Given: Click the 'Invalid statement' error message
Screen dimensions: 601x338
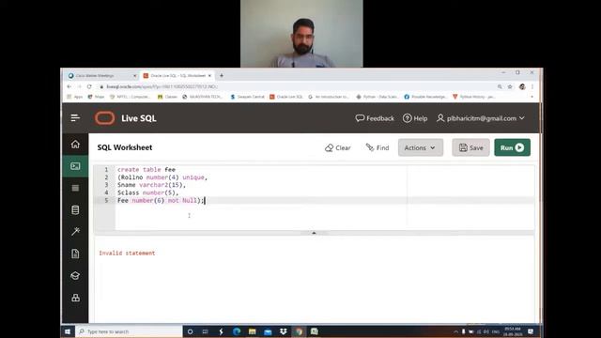Looking at the screenshot, I should 127,253.
